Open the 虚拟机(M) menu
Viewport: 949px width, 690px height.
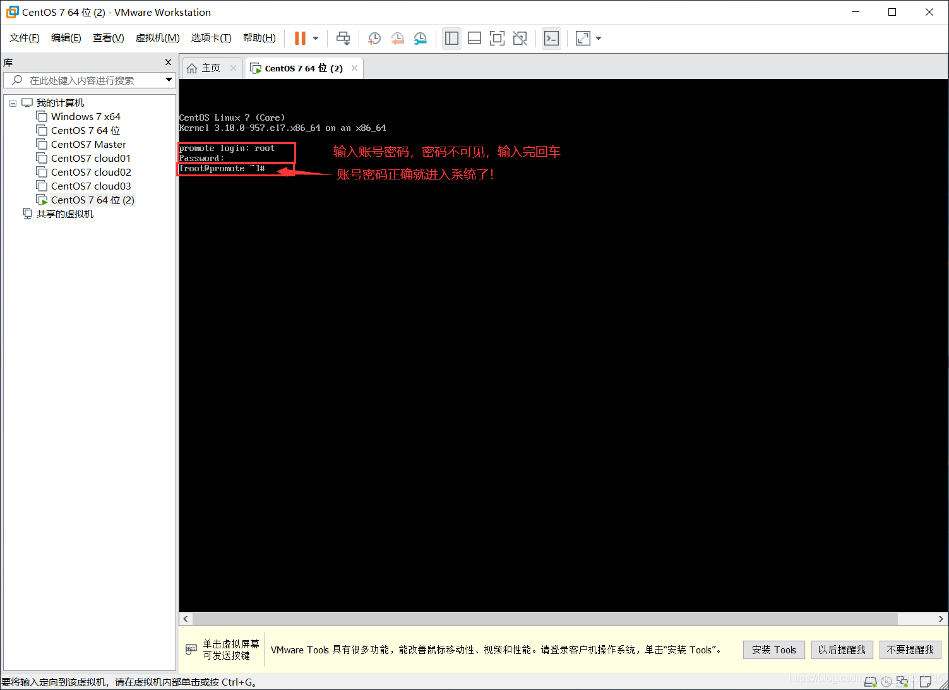click(158, 38)
